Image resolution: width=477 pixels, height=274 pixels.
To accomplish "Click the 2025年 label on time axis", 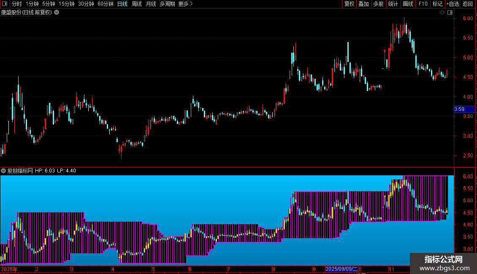I will click(9, 269).
